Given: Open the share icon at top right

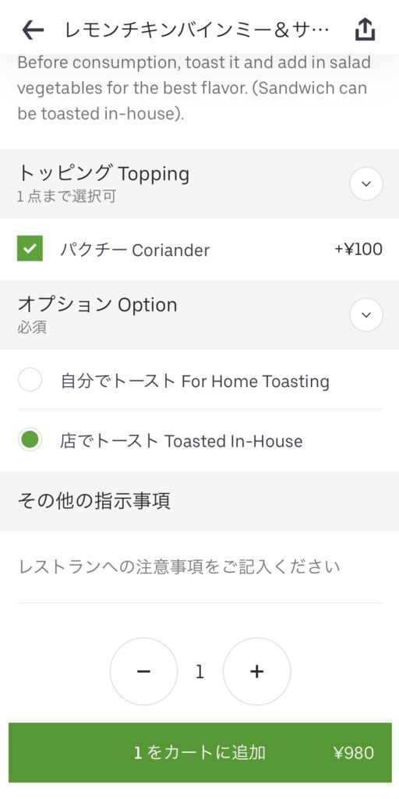Looking at the screenshot, I should 365,30.
